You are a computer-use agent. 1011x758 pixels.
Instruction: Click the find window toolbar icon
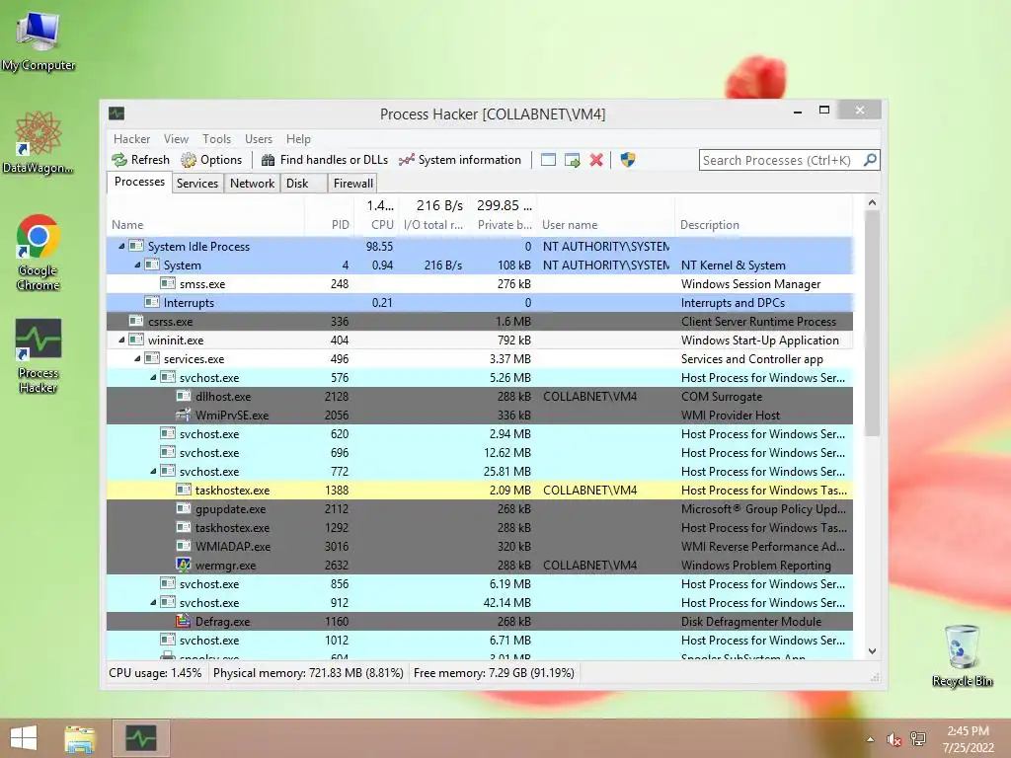(x=548, y=160)
